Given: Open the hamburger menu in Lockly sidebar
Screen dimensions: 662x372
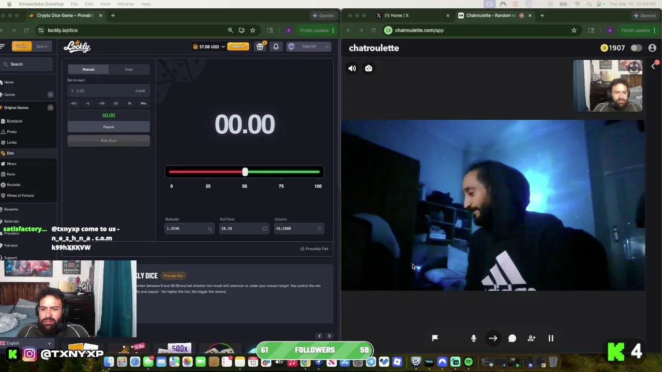Looking at the screenshot, I should [3, 47].
